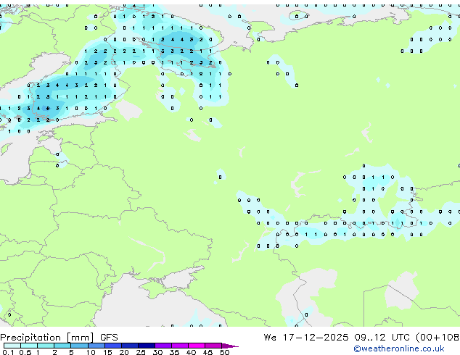The image size is (460, 355).
Task: Open the weatheronline.co.uk copyright link
Action: (x=398, y=348)
